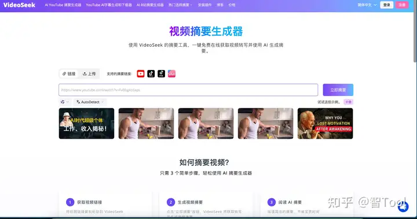Click the VideoSeek logo
Image resolution: width=417 pixels, height=219 pixels.
click(19, 5)
